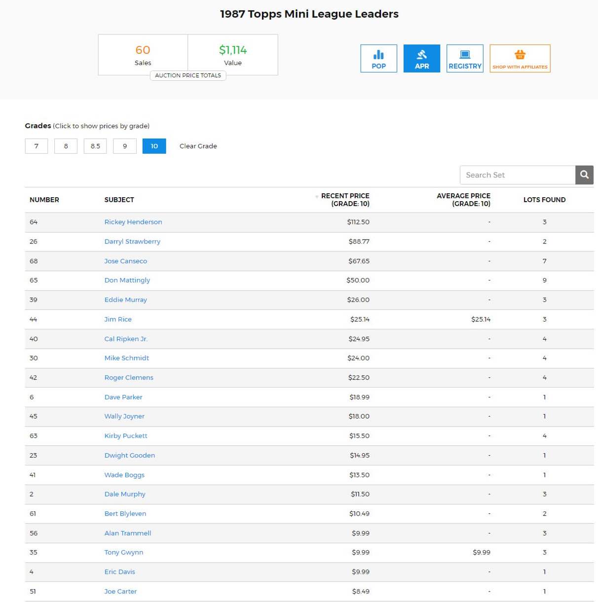Click the 1987 Topps Mini League Leaders title
Viewport: 598px width, 602px height.
(309, 14)
